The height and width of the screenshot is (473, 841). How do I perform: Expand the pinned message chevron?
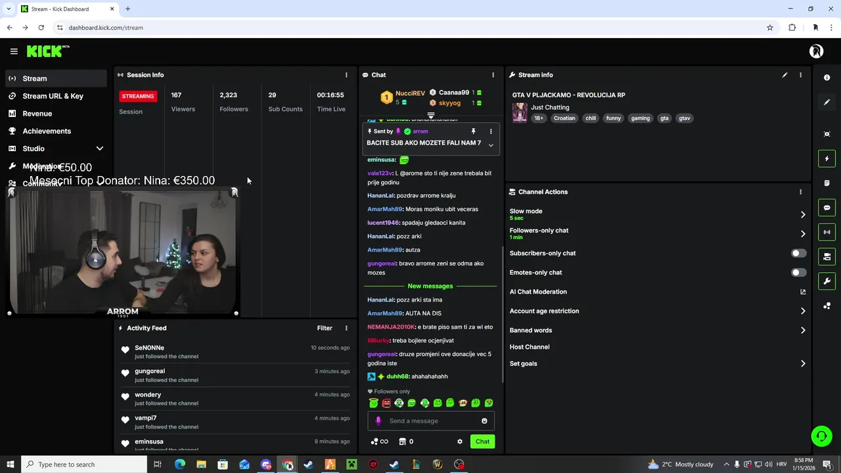(491, 145)
